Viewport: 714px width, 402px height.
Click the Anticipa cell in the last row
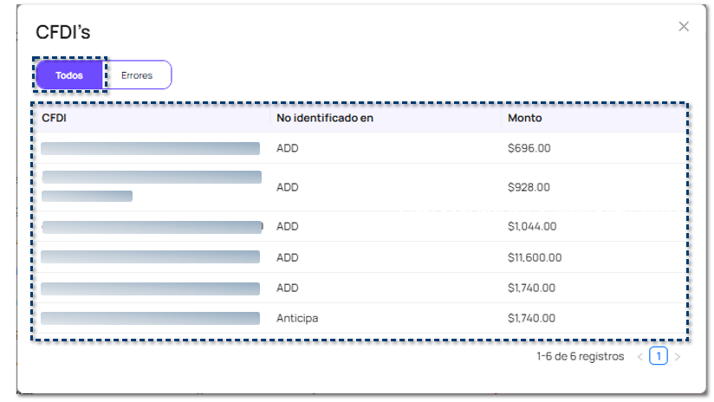tap(297, 318)
